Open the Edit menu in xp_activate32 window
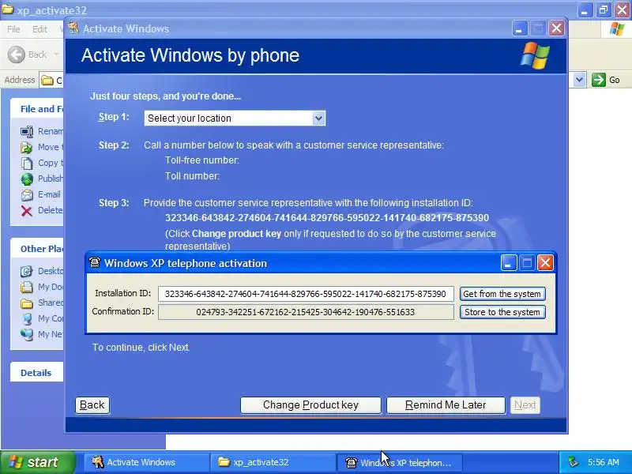632x474 pixels. pyautogui.click(x=39, y=29)
